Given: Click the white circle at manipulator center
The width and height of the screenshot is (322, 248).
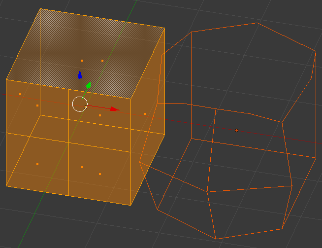Looking at the screenshot, I should pos(80,104).
